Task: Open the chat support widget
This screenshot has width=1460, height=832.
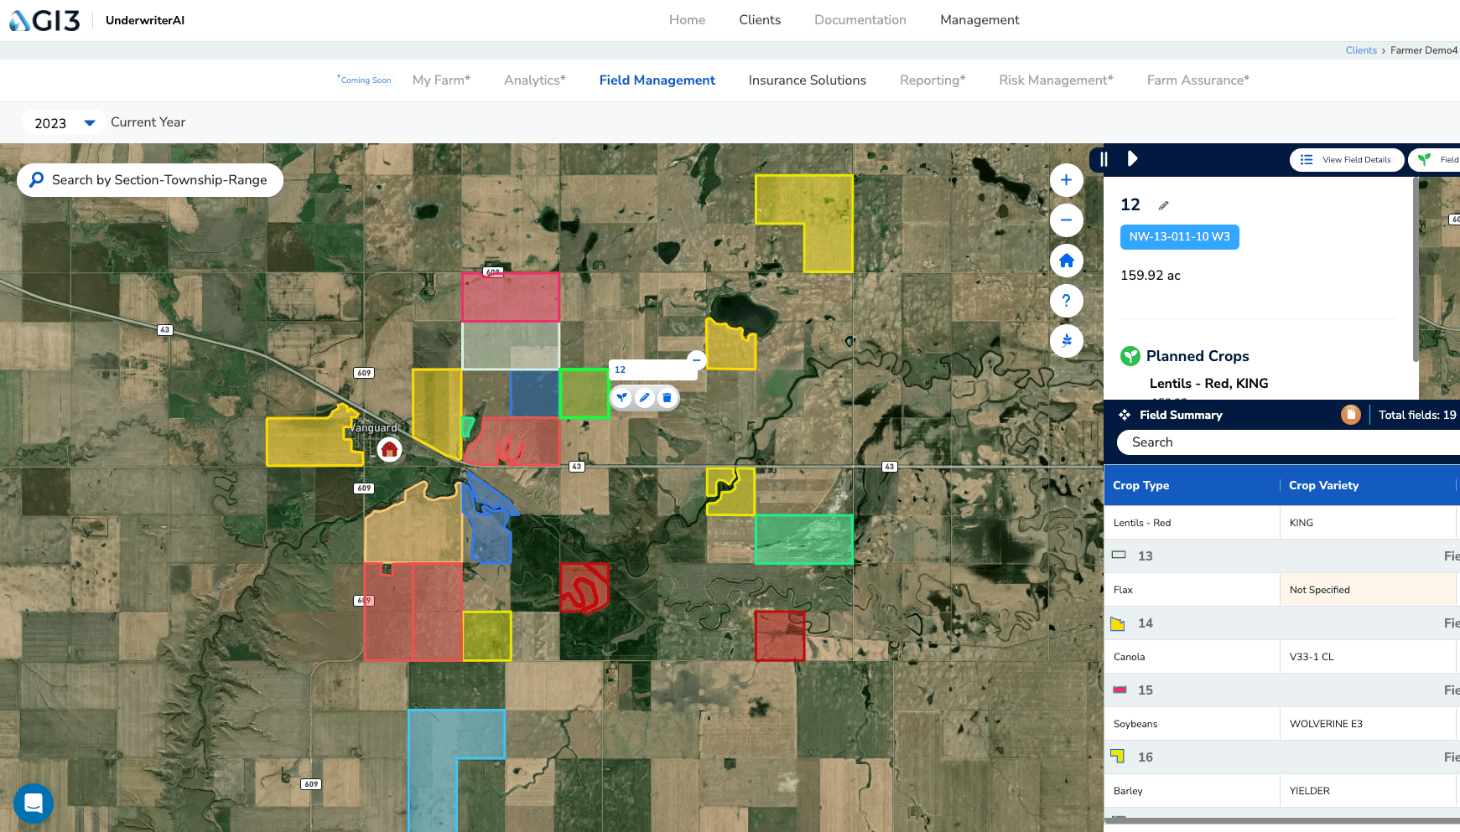Action: [34, 804]
